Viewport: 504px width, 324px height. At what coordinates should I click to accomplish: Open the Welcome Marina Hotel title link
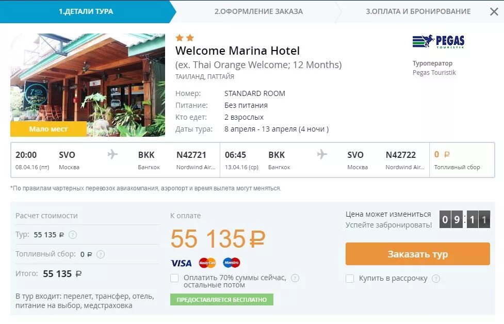(237, 51)
